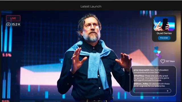Click the 587 likes counter

pyautogui.click(x=170, y=61)
